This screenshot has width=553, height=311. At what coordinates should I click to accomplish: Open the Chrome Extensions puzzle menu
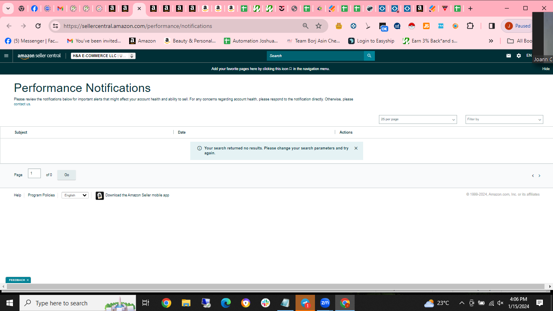click(470, 26)
